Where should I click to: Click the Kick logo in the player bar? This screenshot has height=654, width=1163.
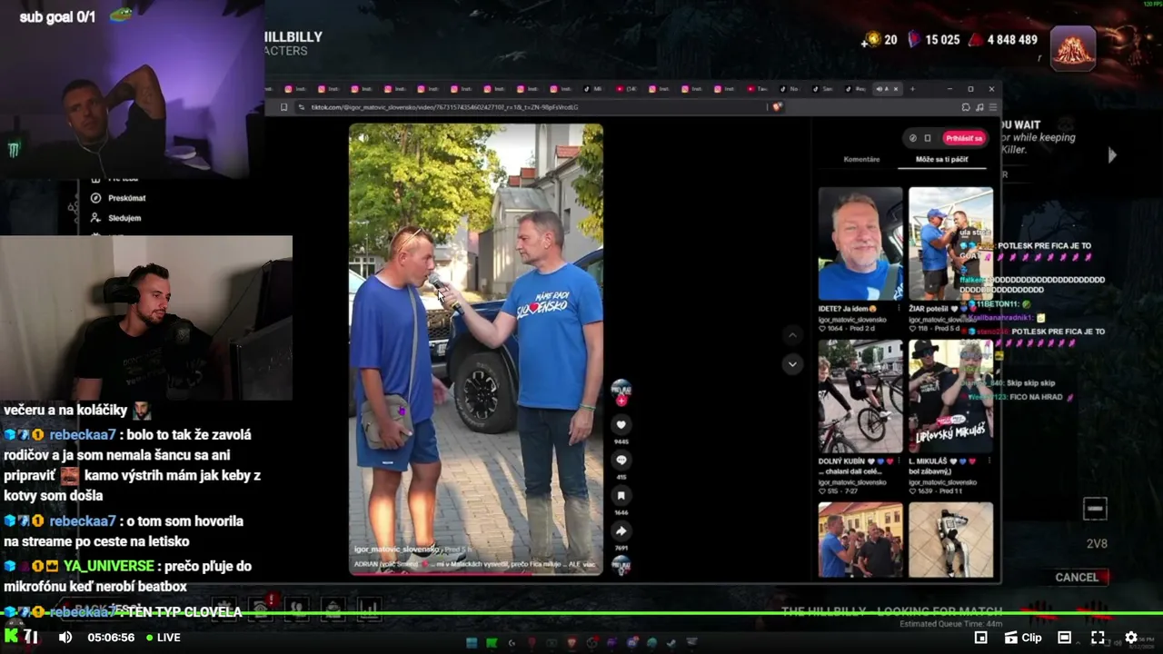coord(11,638)
